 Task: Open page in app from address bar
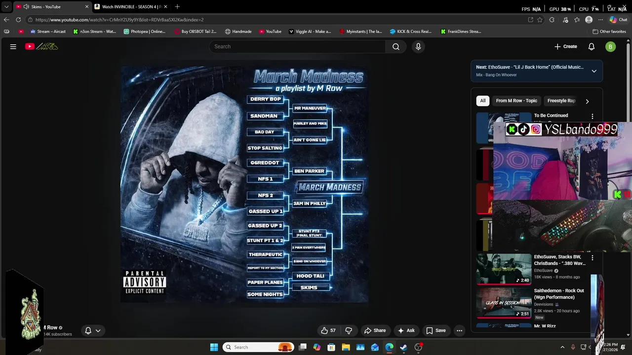(x=530, y=20)
